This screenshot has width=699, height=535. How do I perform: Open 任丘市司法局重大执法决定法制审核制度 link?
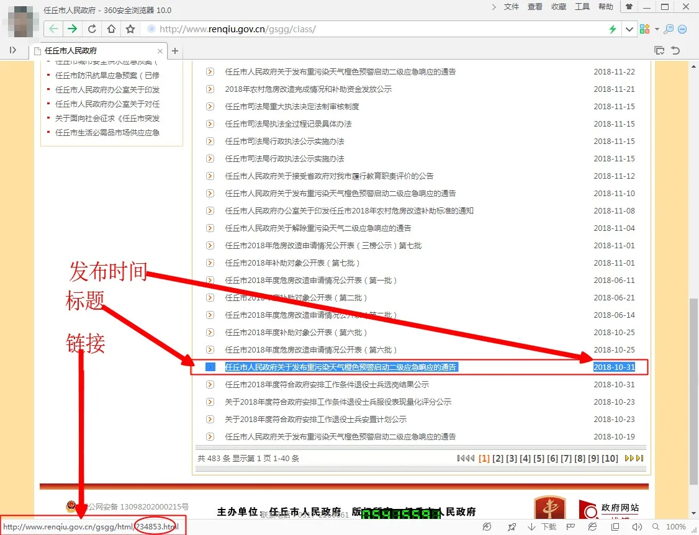[x=292, y=107]
